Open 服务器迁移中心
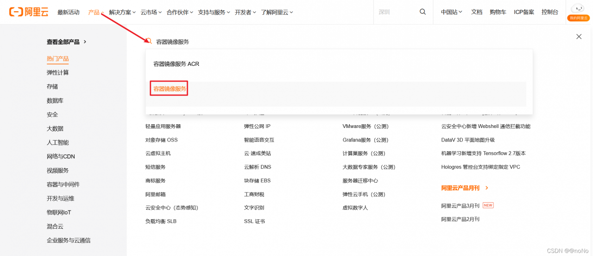 point(360,180)
